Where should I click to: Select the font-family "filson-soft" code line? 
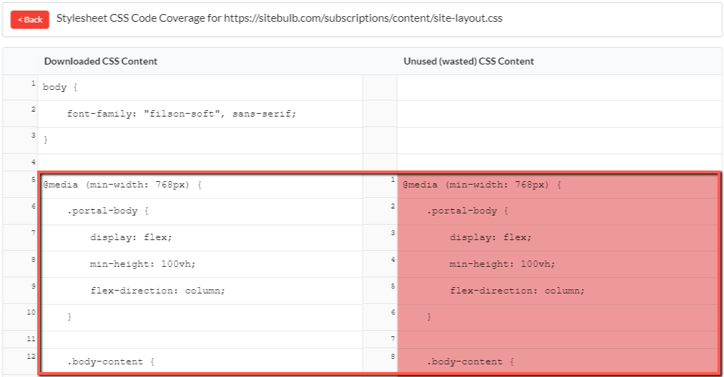(x=182, y=113)
